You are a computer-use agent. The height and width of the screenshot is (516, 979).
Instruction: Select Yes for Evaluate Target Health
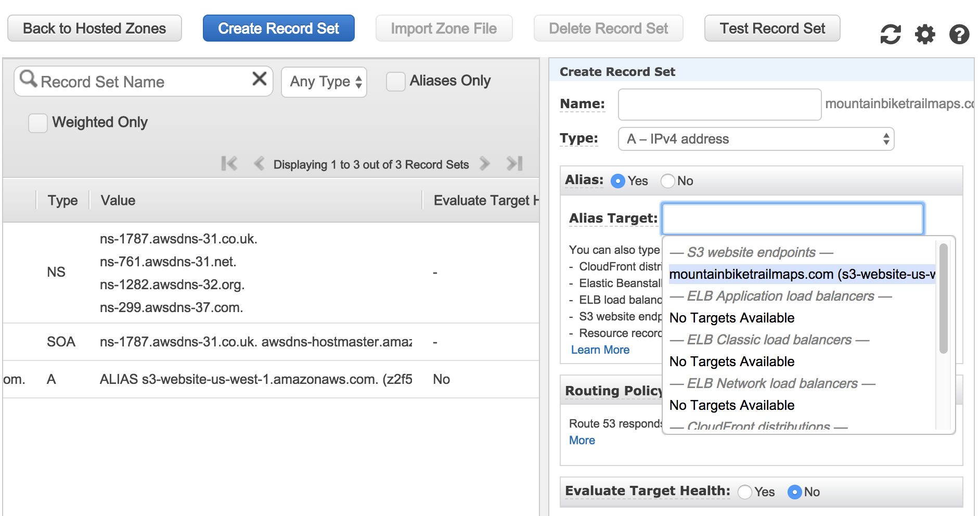click(745, 492)
